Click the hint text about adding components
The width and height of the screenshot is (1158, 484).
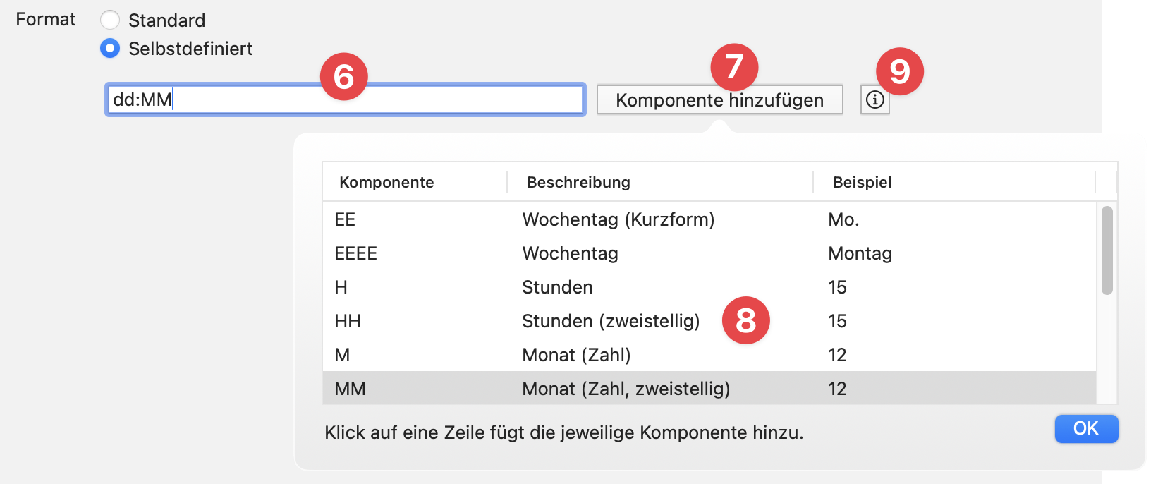(564, 432)
